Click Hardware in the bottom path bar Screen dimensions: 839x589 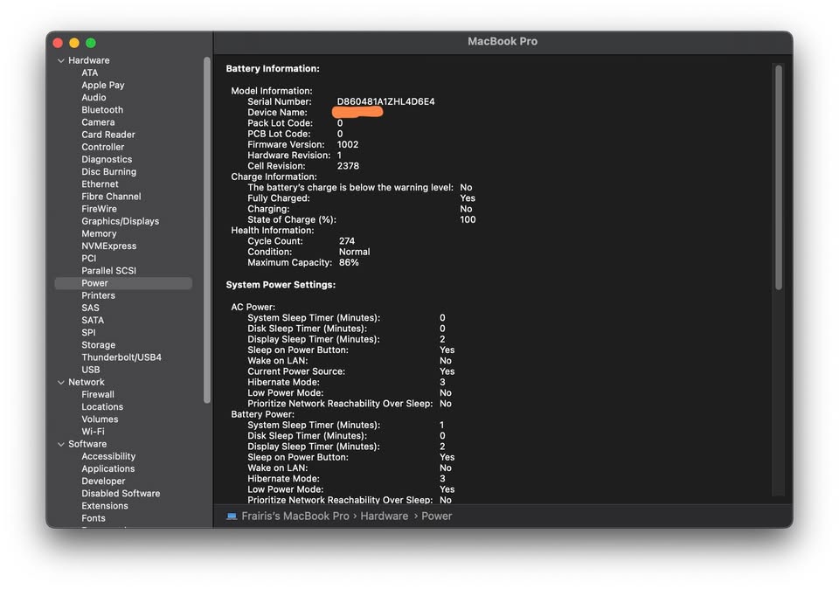pos(385,516)
